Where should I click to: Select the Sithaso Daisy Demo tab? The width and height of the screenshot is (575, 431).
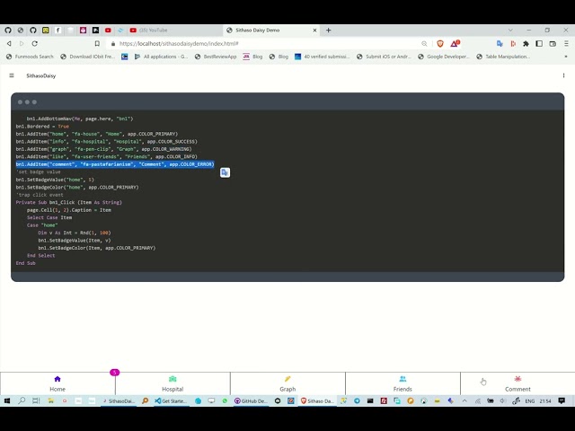coord(271,30)
